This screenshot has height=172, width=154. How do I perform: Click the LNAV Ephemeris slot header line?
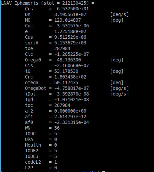click(48, 3)
